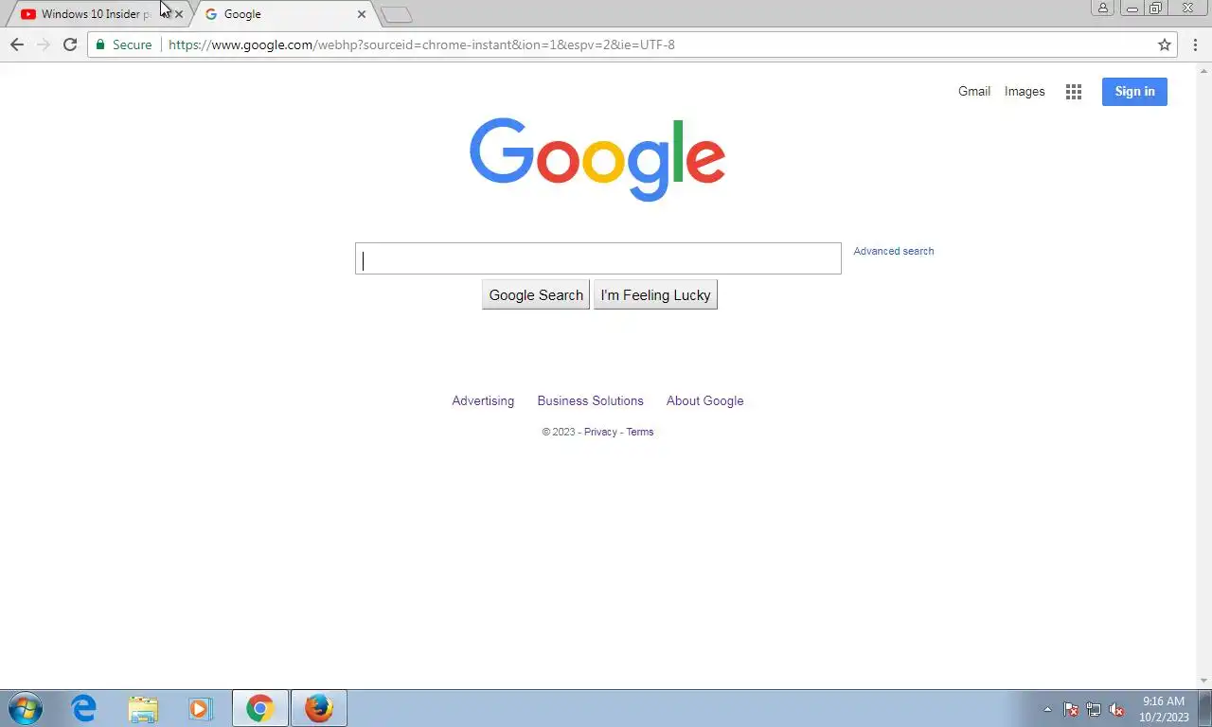Click the forward navigation arrow
The image size is (1212, 727).
(44, 44)
